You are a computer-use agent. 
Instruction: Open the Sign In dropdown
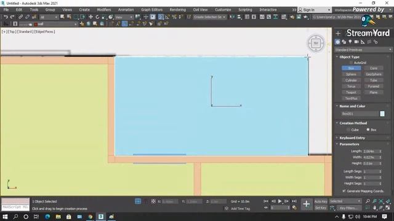315,10
